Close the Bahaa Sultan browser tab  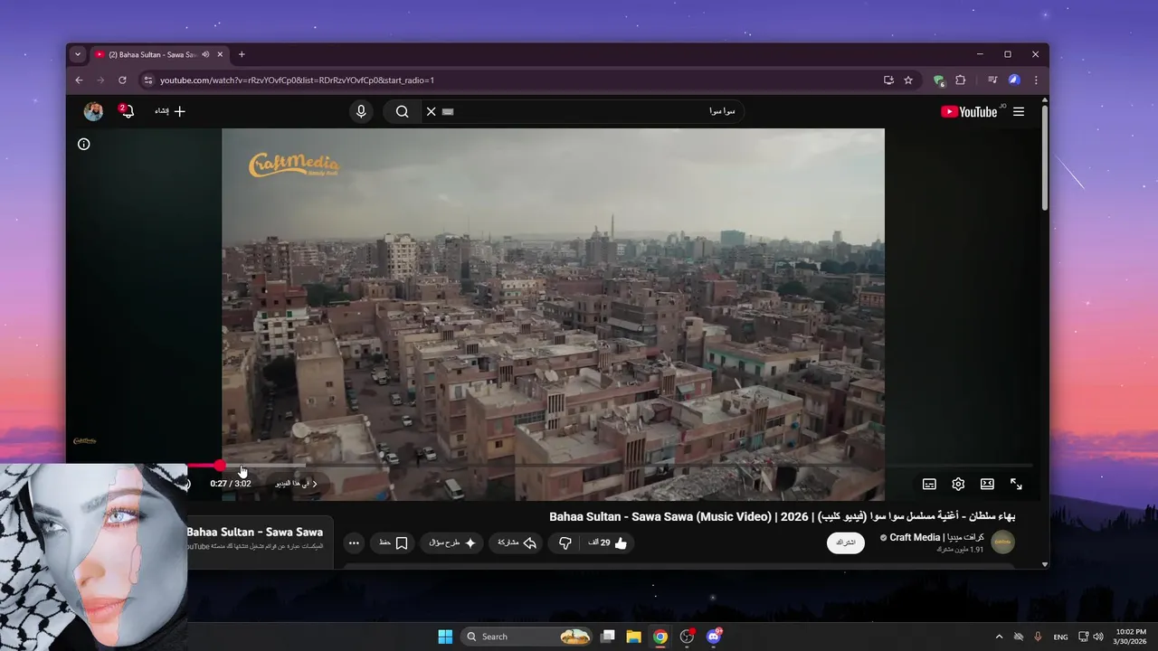click(220, 54)
